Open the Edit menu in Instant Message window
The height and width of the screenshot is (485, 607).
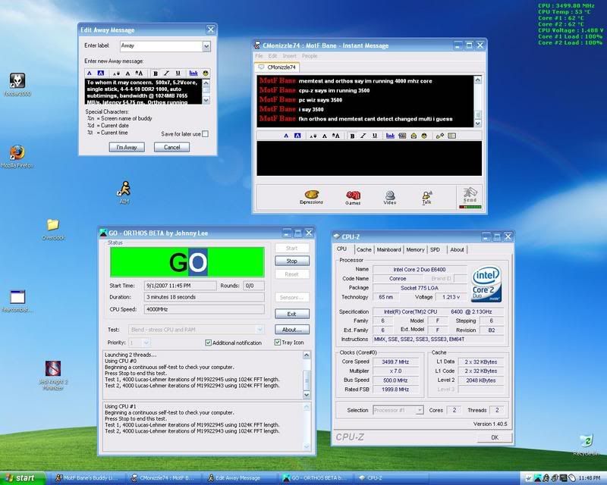tap(272, 56)
